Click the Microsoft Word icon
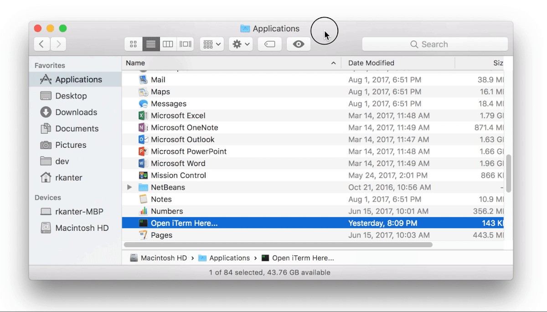The image size is (547, 312). coord(144,163)
